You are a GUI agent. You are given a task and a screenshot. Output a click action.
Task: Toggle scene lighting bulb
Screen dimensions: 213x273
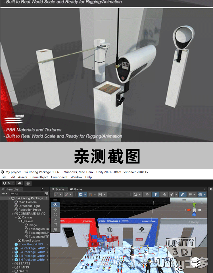click(155, 195)
